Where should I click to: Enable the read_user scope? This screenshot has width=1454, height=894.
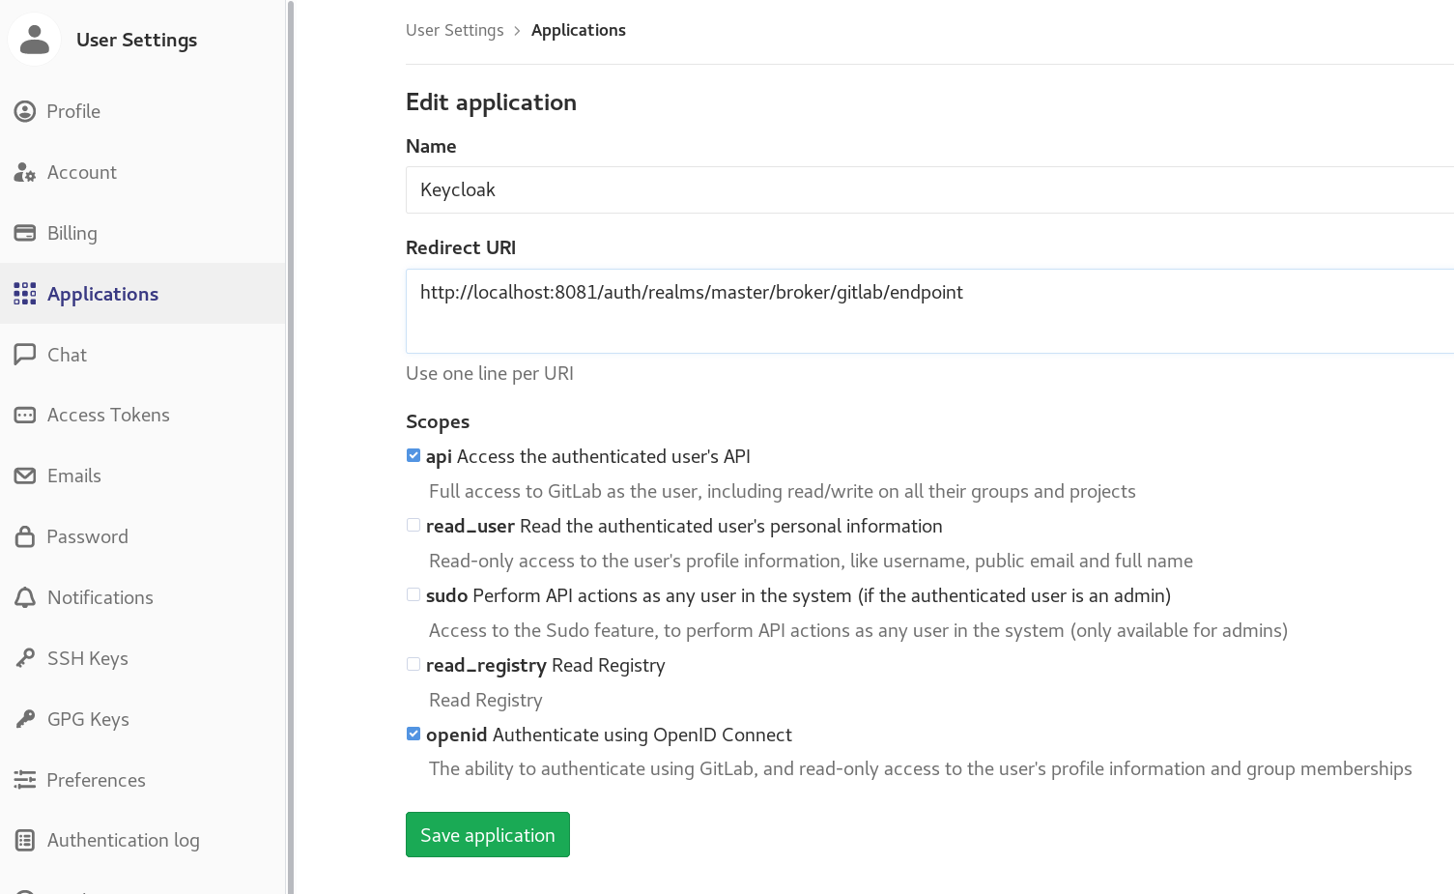(x=413, y=525)
